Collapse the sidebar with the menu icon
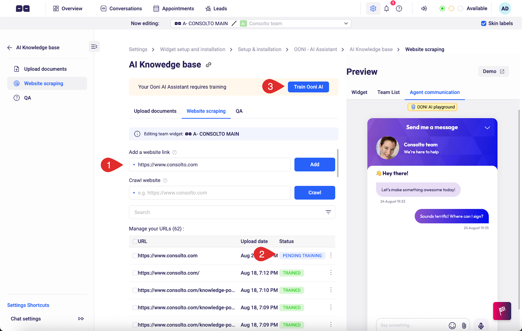This screenshot has width=522, height=331. 94,47
